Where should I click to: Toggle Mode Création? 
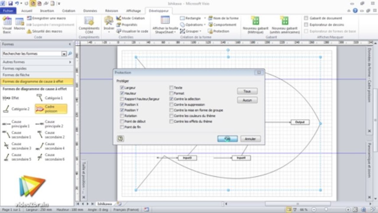(130, 18)
